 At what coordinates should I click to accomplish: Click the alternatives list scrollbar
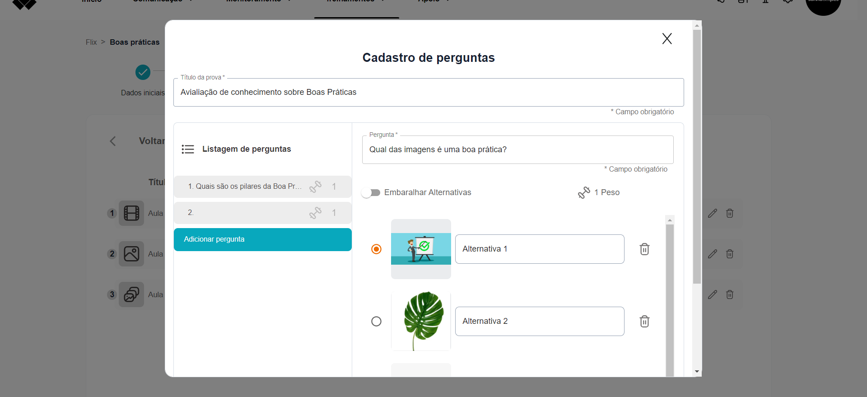click(670, 300)
